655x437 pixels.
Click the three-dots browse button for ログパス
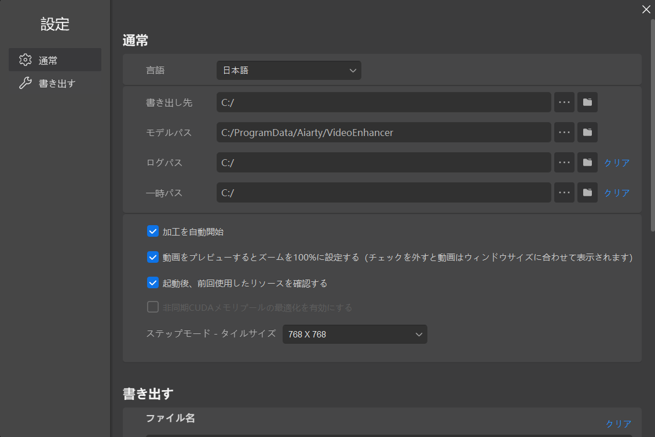pos(564,163)
